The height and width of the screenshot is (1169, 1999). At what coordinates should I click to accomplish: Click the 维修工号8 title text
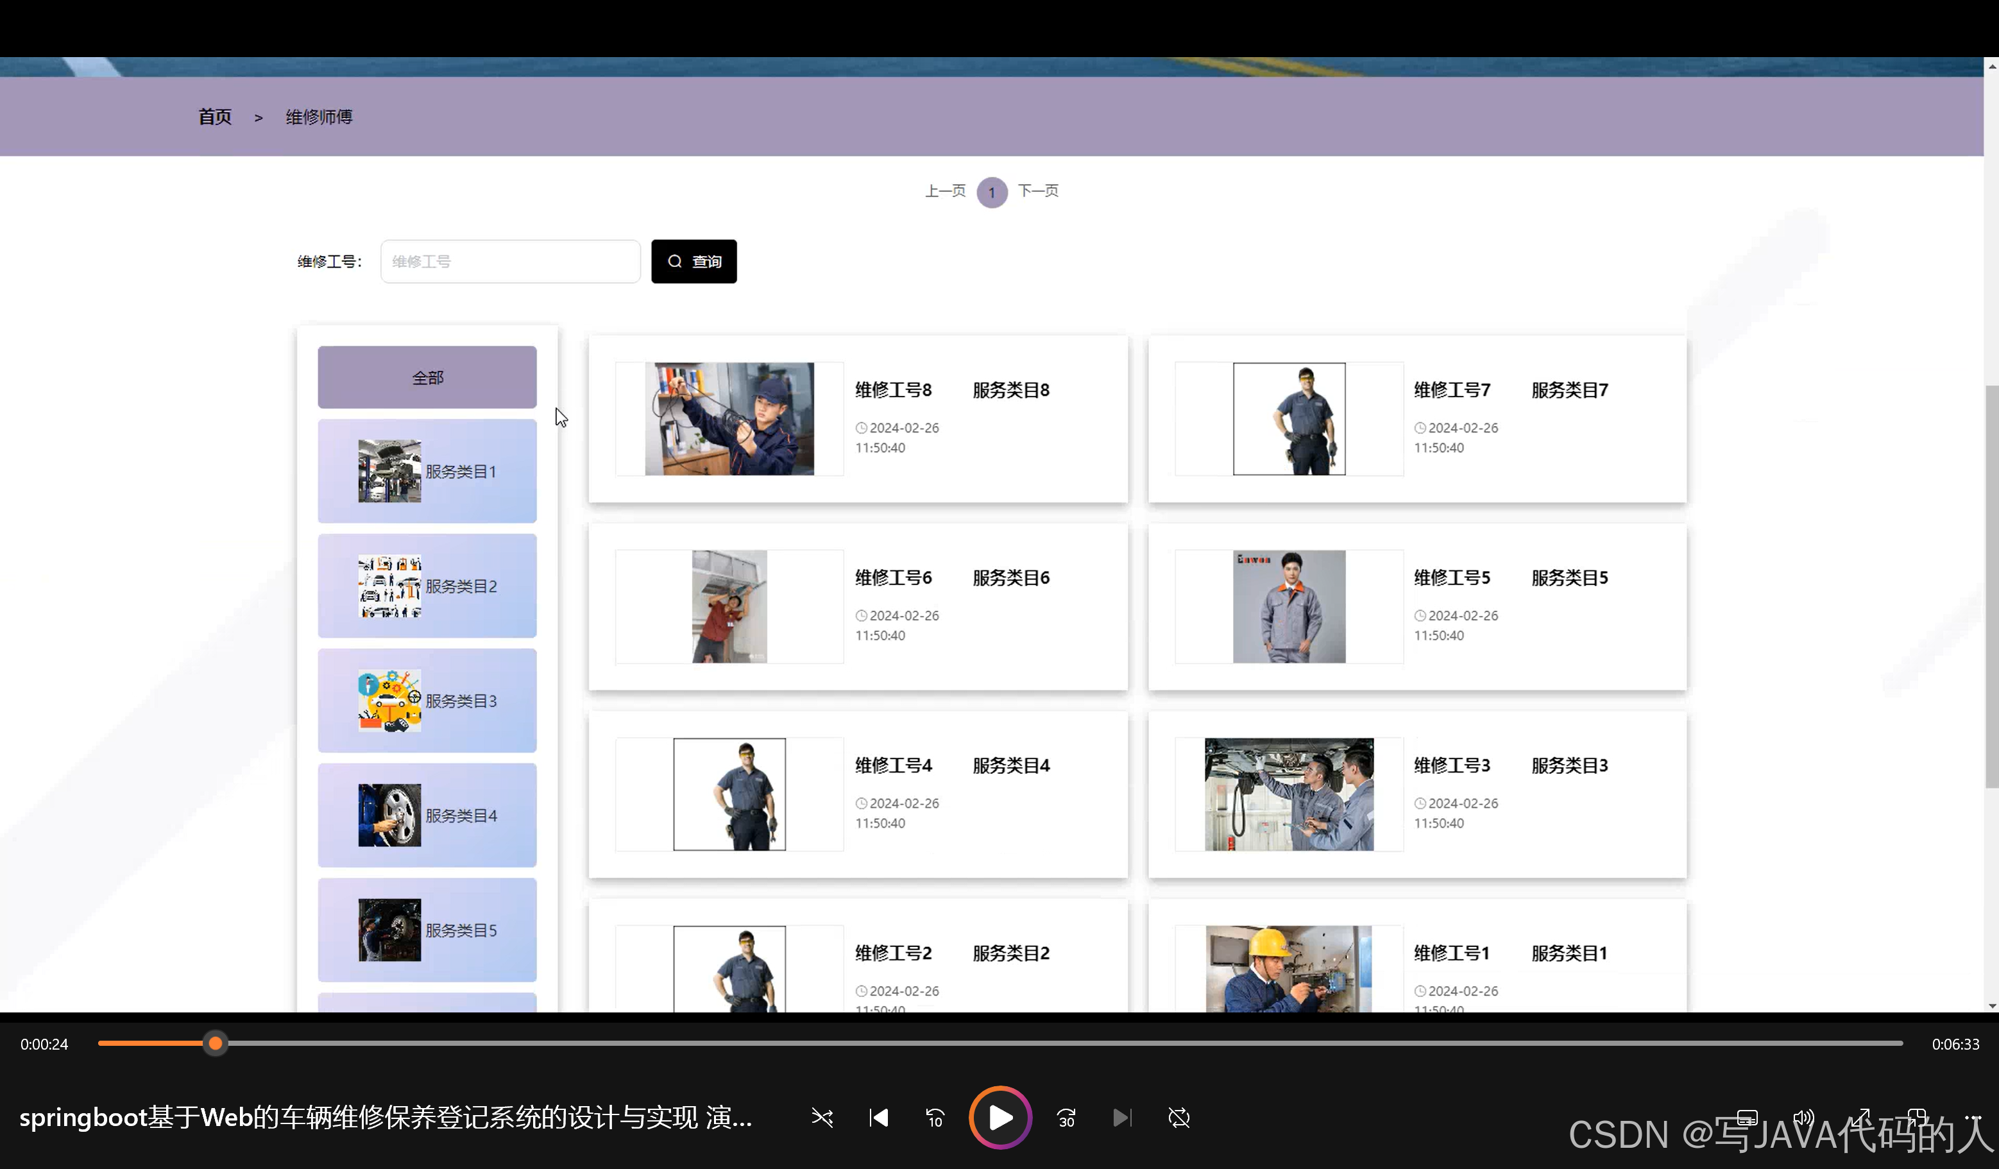click(x=893, y=390)
